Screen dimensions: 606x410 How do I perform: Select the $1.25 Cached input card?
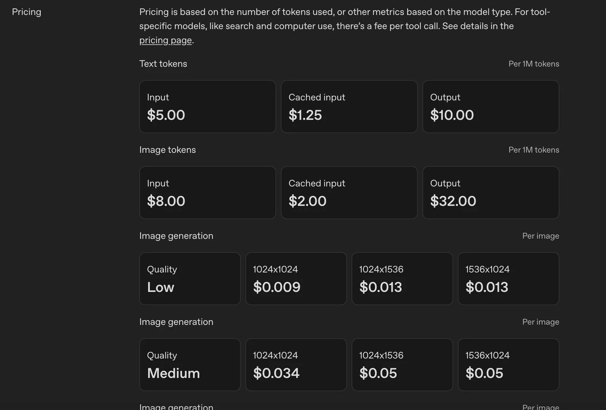[x=349, y=107]
